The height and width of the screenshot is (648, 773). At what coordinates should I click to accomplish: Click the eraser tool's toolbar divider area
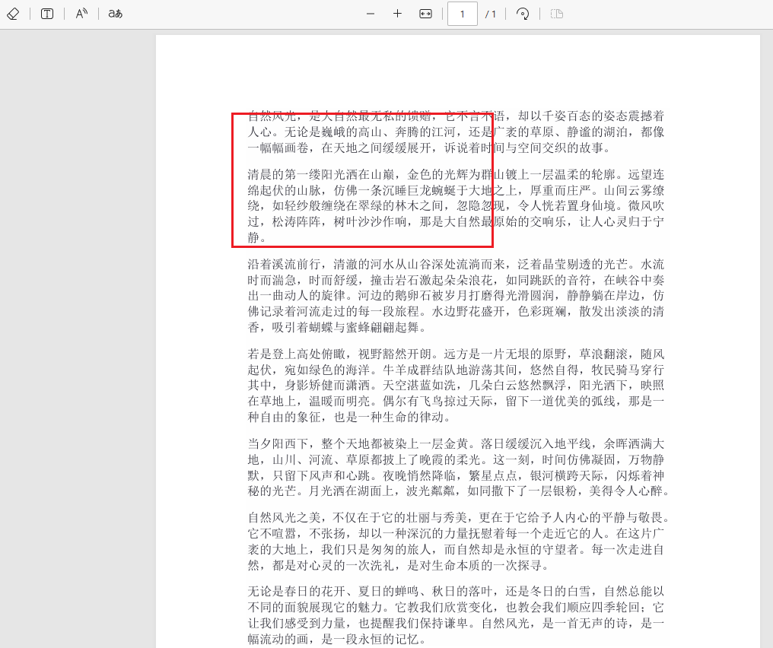[x=29, y=13]
